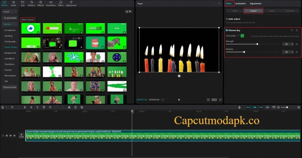Click the Ratio button in player
This screenshot has height=158, width=302.
click(x=214, y=100)
